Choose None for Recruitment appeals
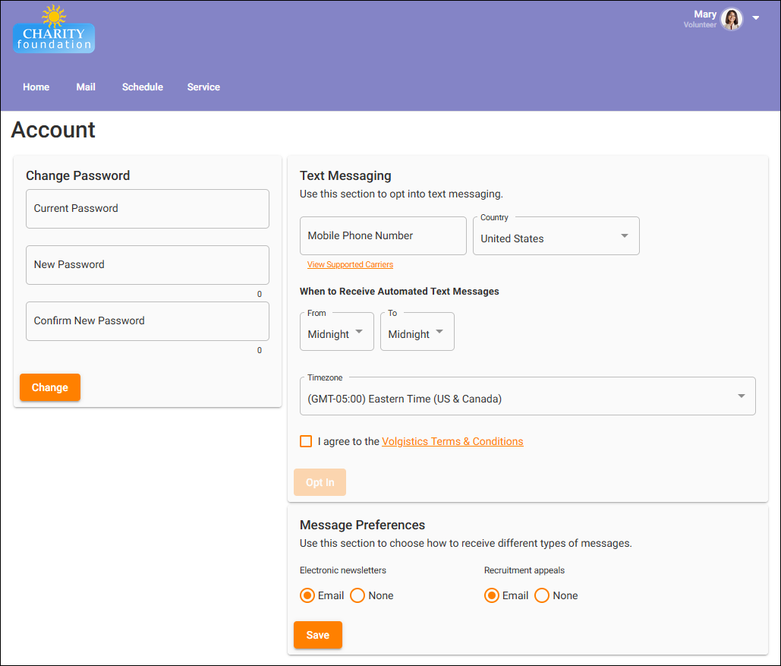This screenshot has height=666, width=781. (x=542, y=595)
